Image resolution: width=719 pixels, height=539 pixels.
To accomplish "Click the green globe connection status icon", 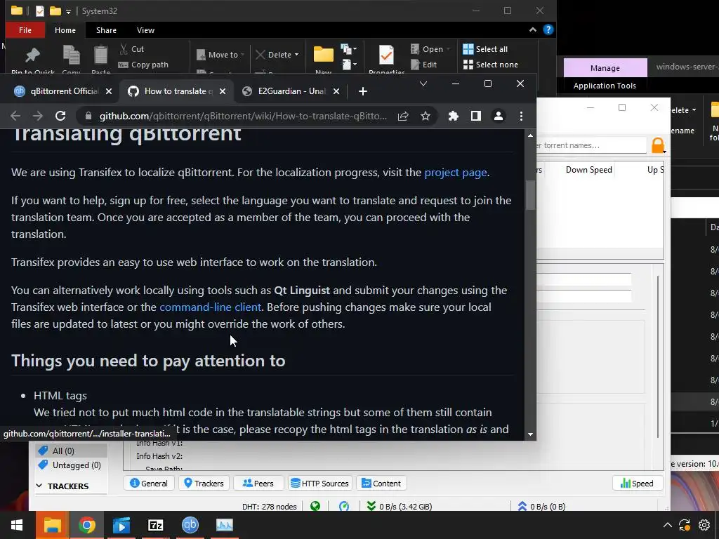I will [x=315, y=507].
